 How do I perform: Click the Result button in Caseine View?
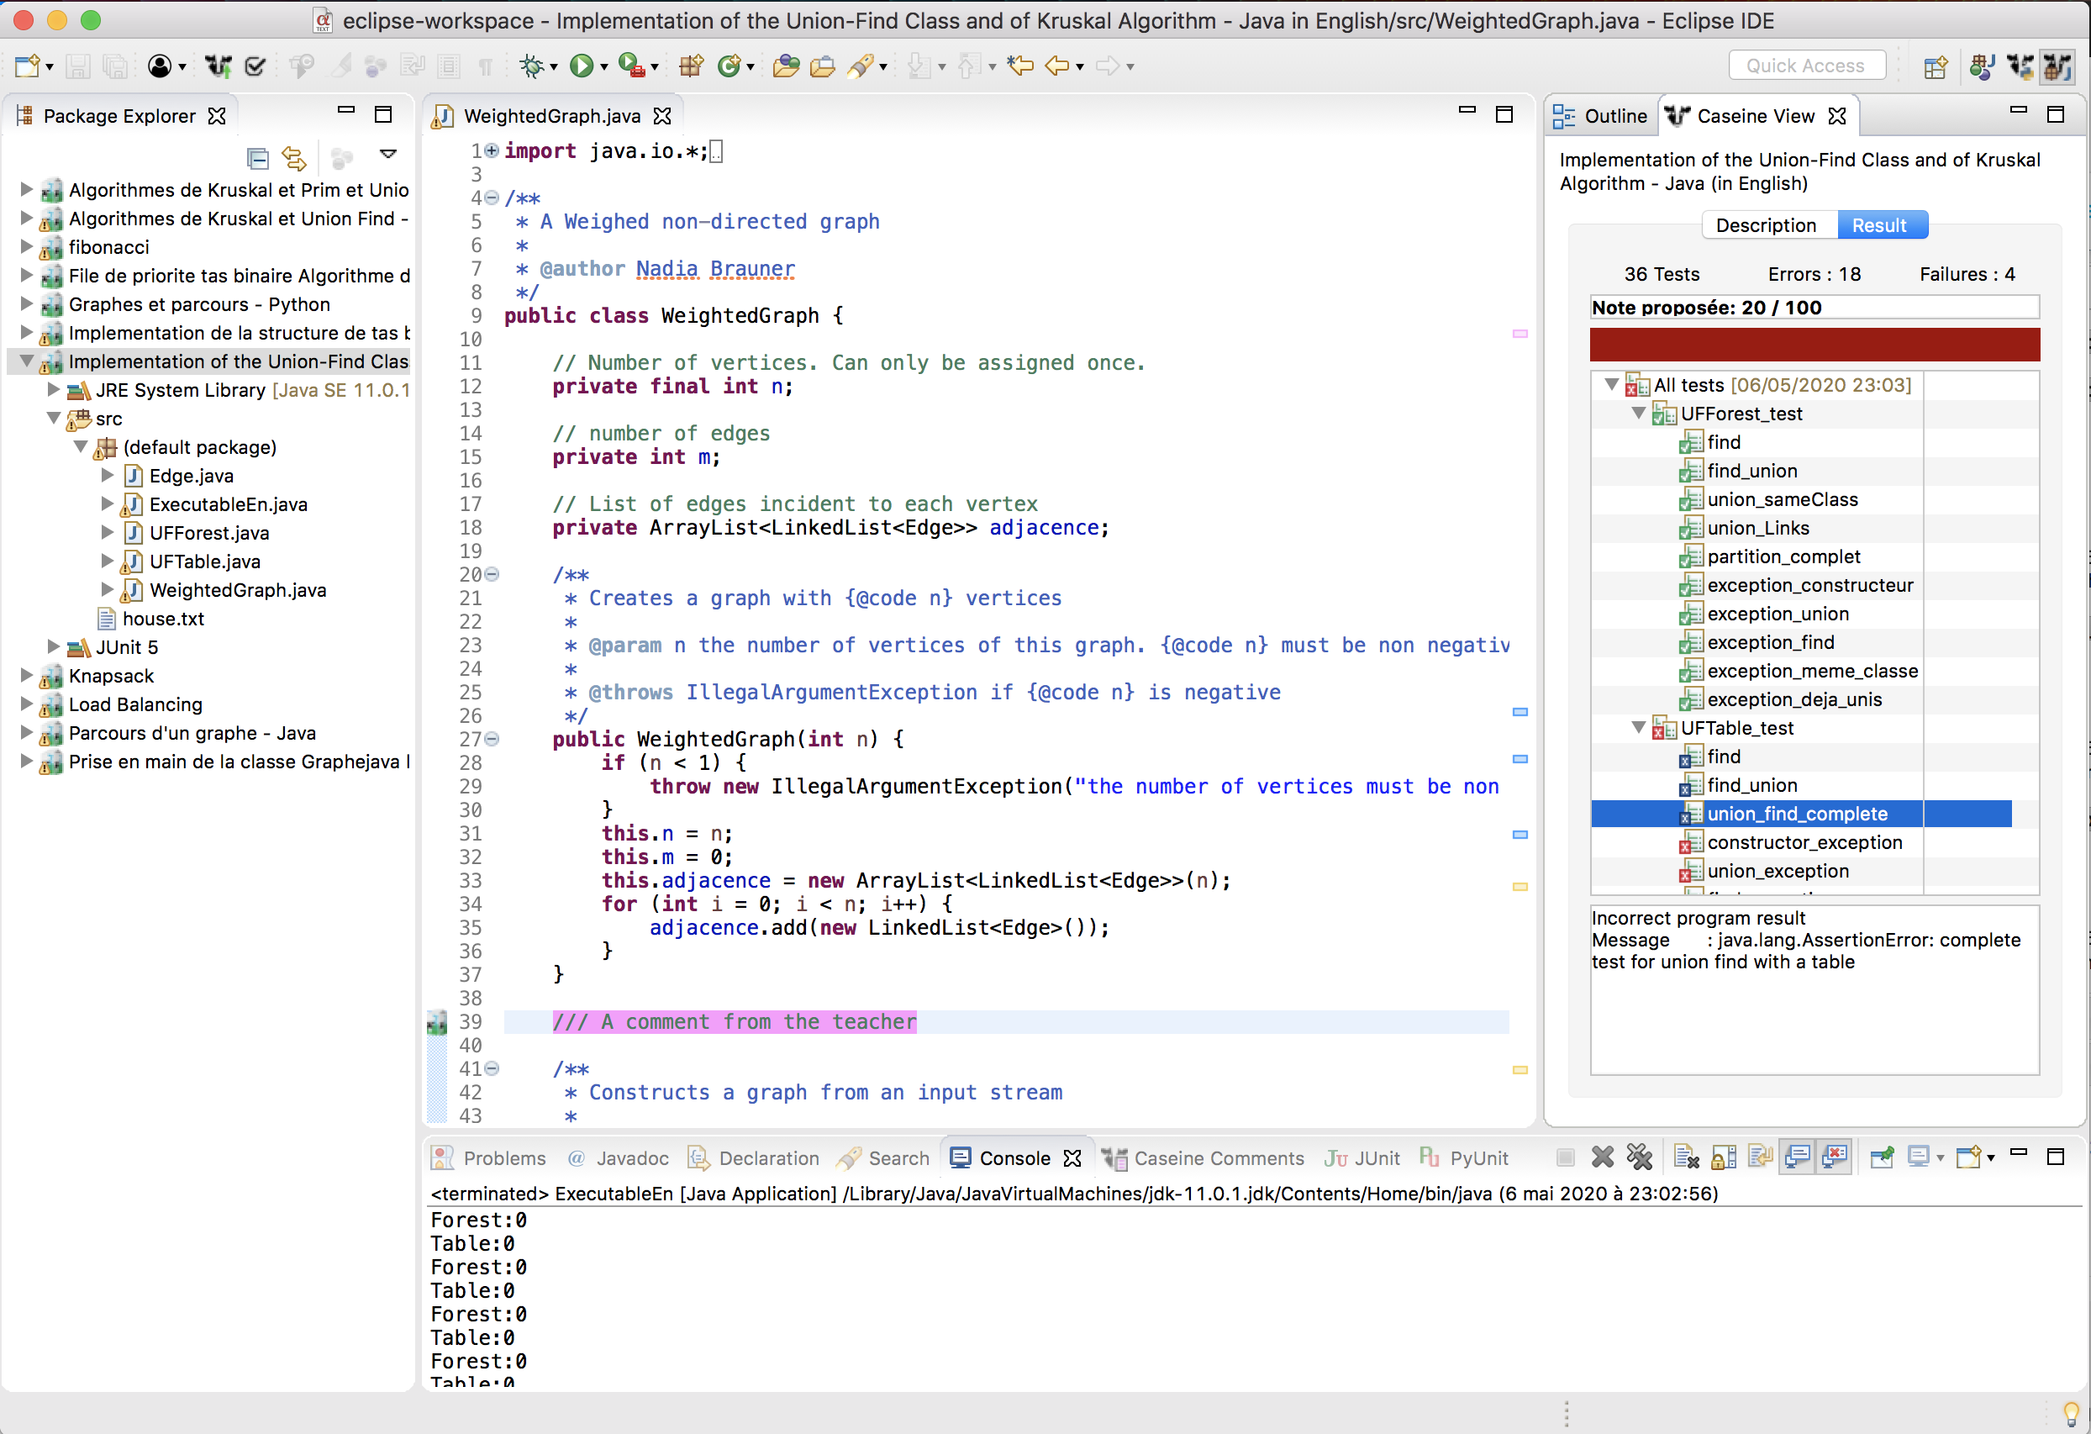[x=1882, y=225]
